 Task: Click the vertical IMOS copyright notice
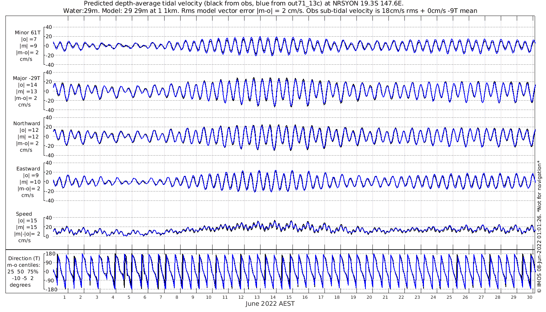(x=539, y=227)
